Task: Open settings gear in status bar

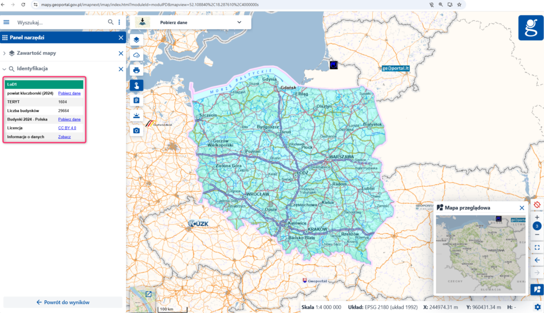Action: 538,307
